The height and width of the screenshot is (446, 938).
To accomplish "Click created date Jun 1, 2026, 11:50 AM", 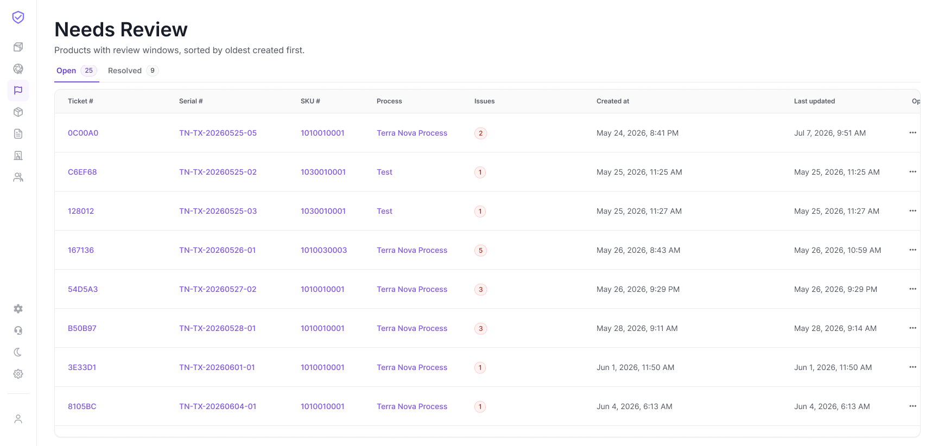I will click(635, 367).
